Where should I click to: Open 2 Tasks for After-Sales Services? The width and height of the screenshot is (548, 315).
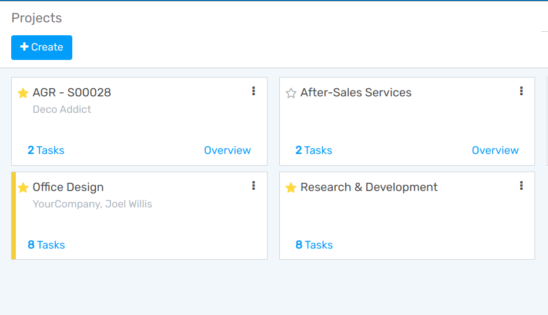coord(313,150)
